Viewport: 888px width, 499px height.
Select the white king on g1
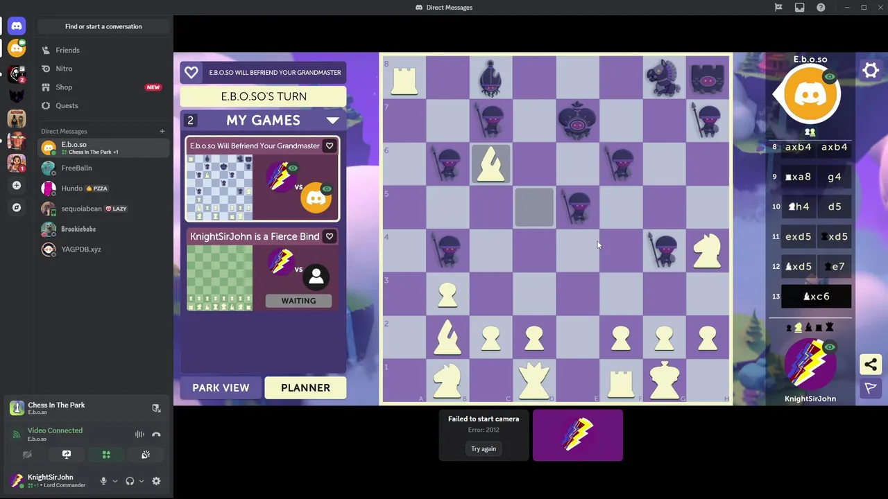(x=664, y=380)
